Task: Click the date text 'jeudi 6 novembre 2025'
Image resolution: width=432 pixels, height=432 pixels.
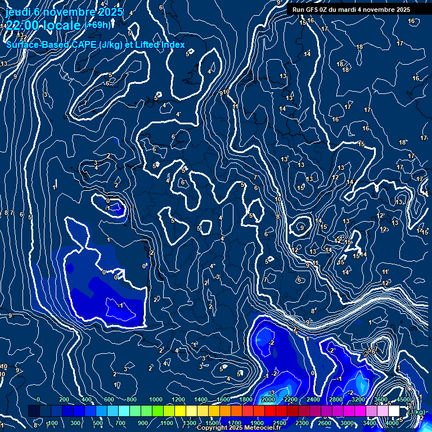Action: coord(64,12)
